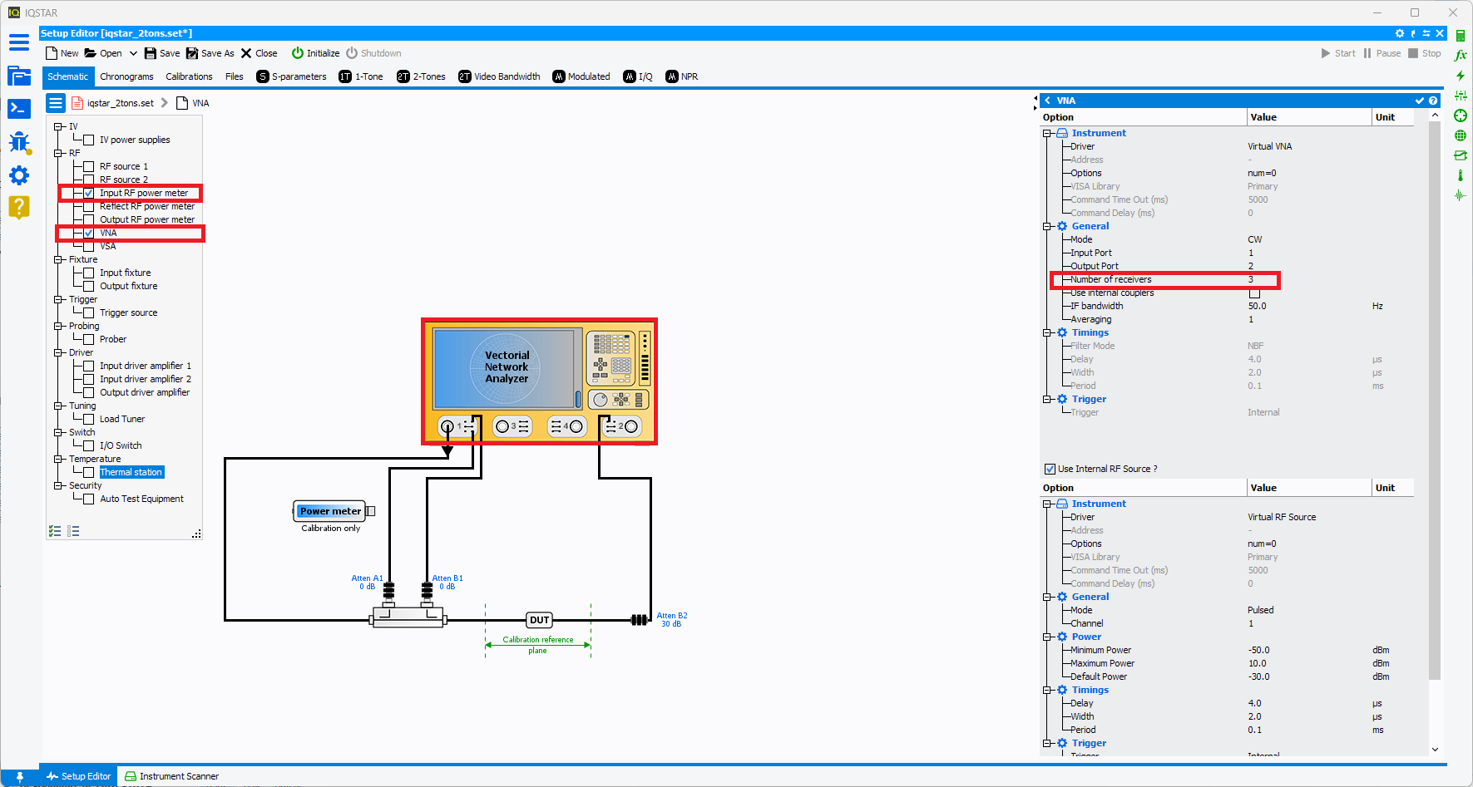This screenshot has width=1473, height=787.
Task: Collapse the IV tree node
Action: coord(58,126)
